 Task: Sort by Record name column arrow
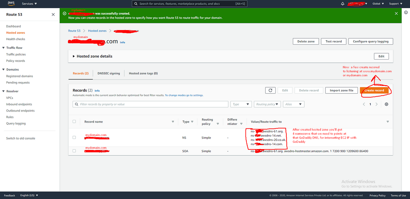173,122
